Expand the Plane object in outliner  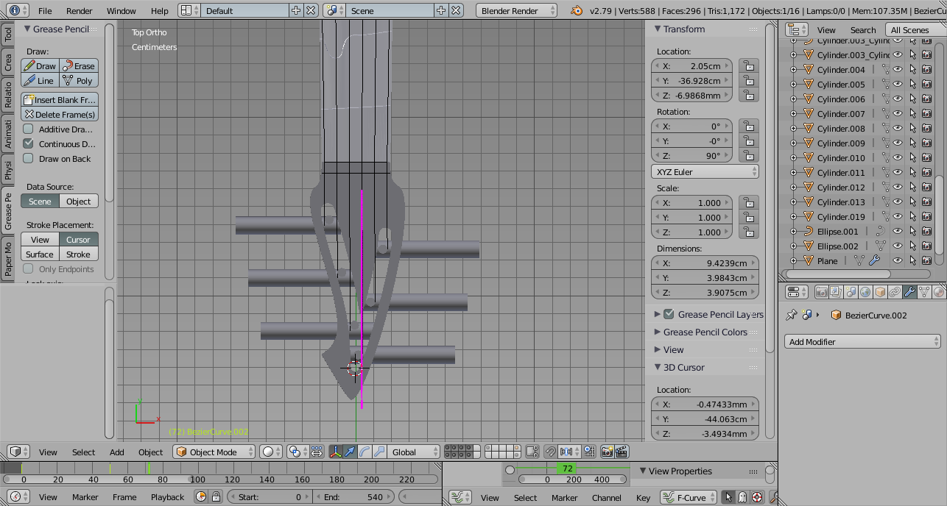[x=793, y=260]
